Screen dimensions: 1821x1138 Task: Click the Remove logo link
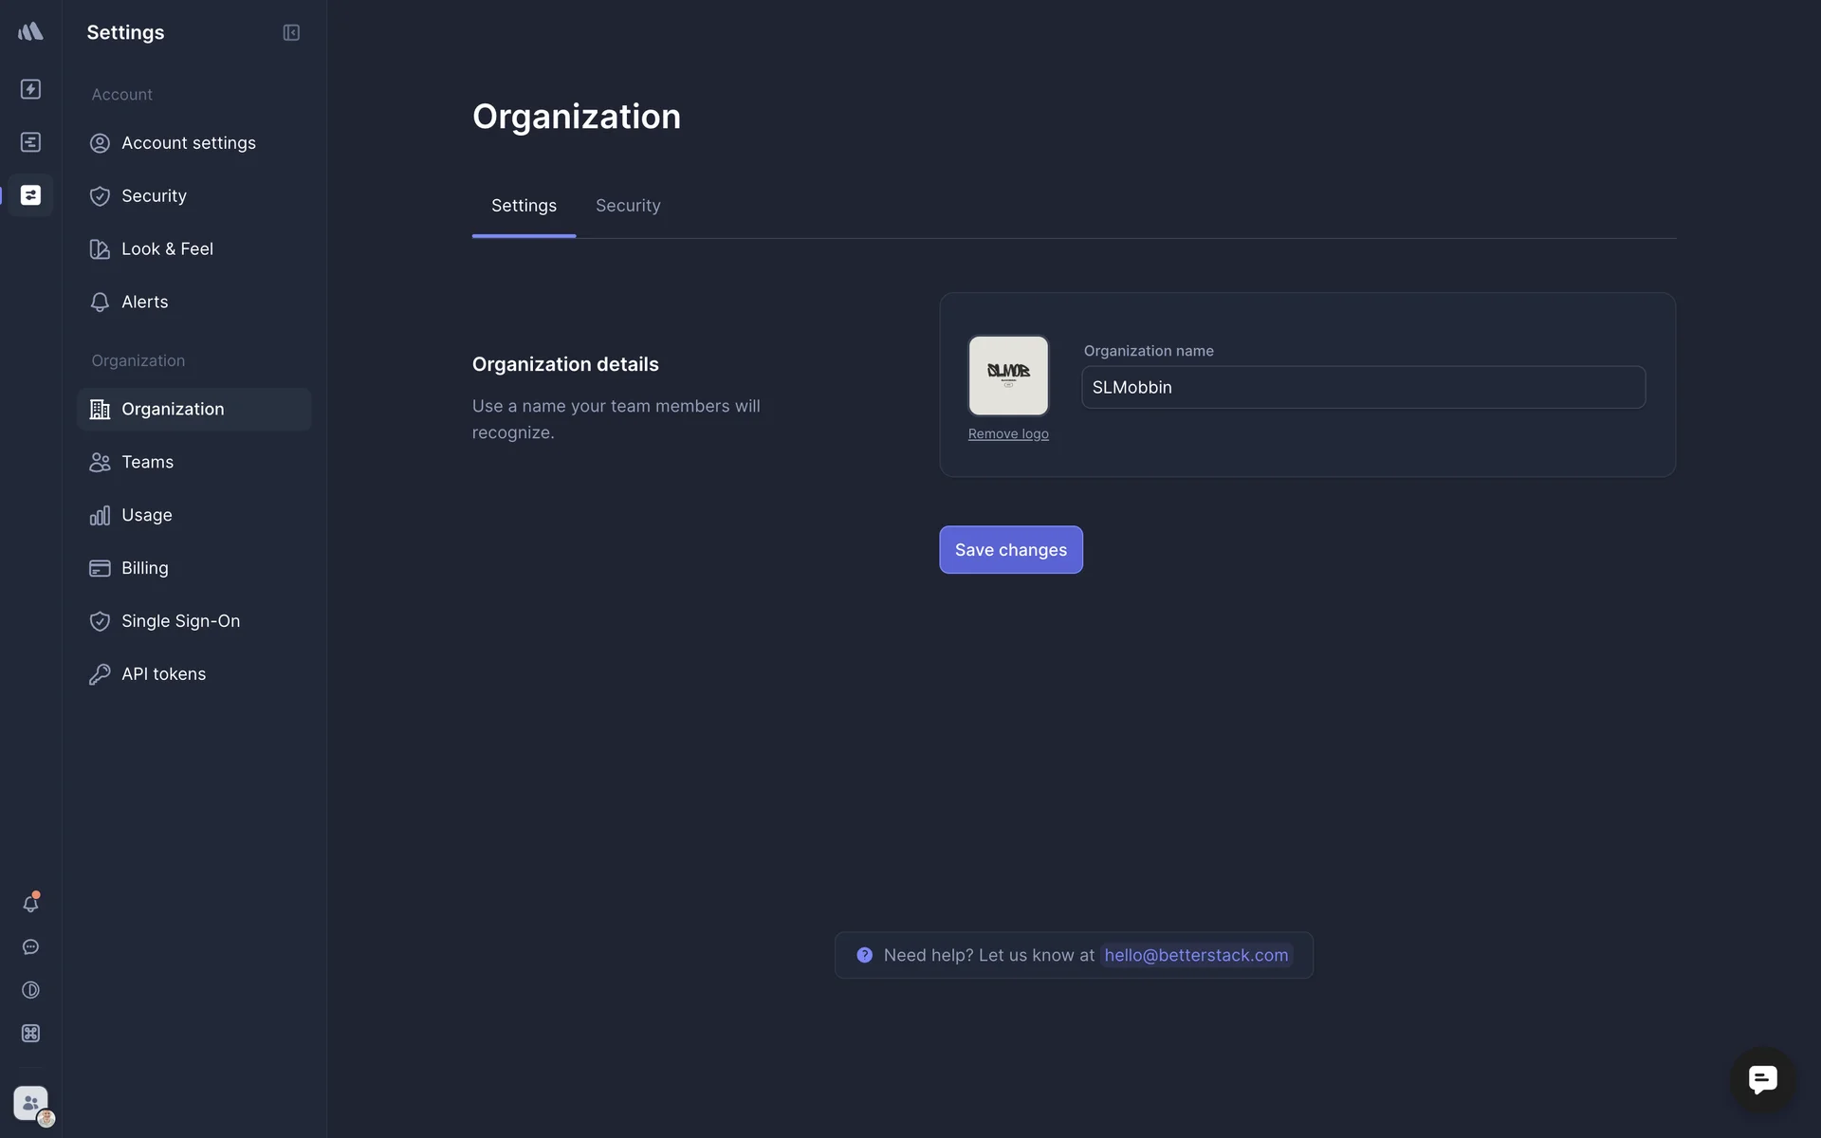point(1008,434)
